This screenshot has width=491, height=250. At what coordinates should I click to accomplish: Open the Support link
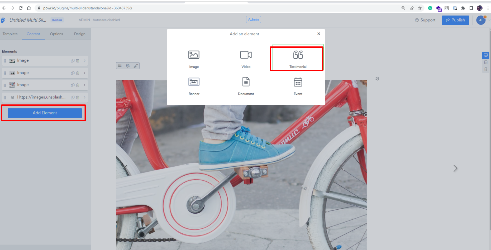point(425,20)
